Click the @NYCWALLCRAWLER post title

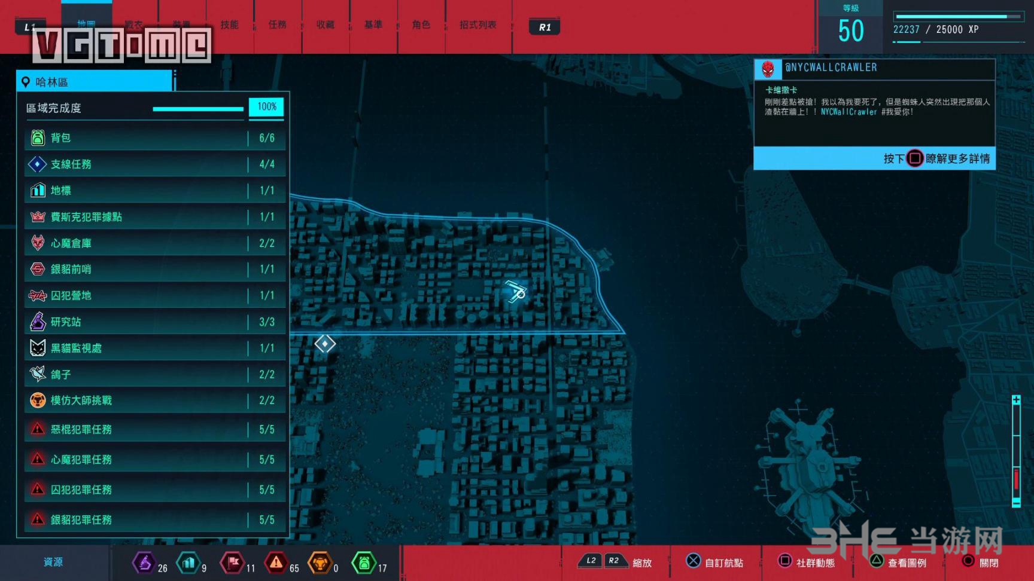click(x=831, y=68)
